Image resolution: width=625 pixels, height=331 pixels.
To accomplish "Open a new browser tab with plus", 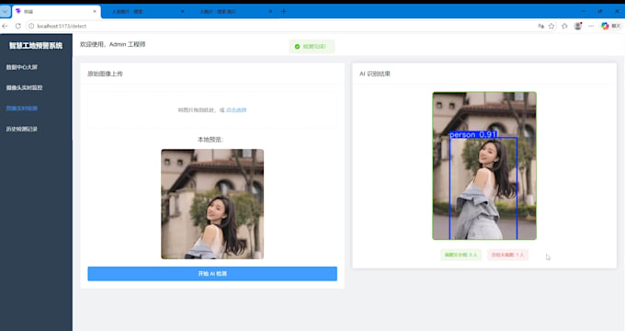I will pos(283,11).
